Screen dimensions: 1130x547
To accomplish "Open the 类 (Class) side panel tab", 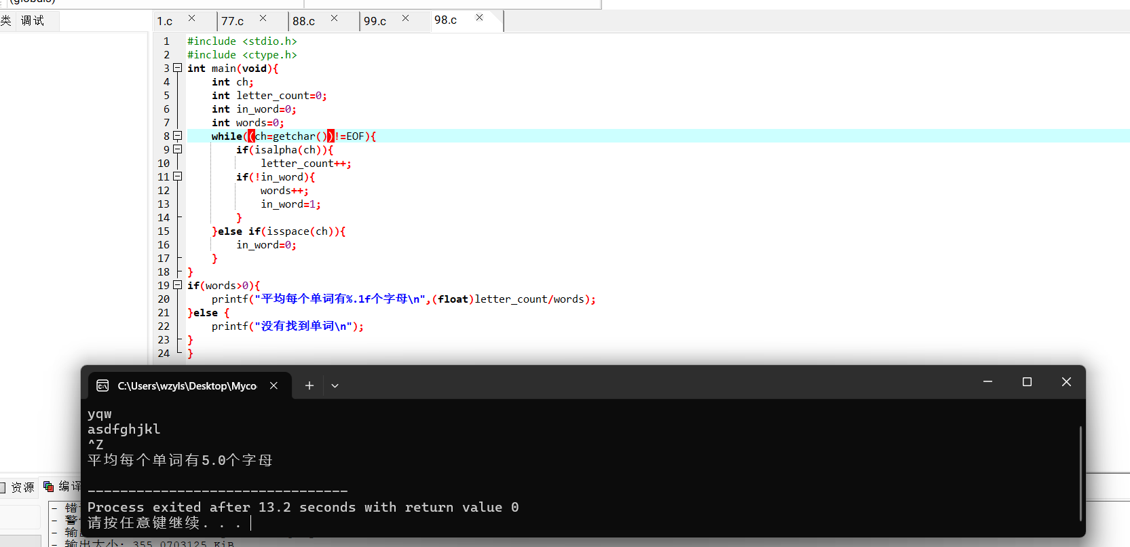I will click(x=6, y=21).
